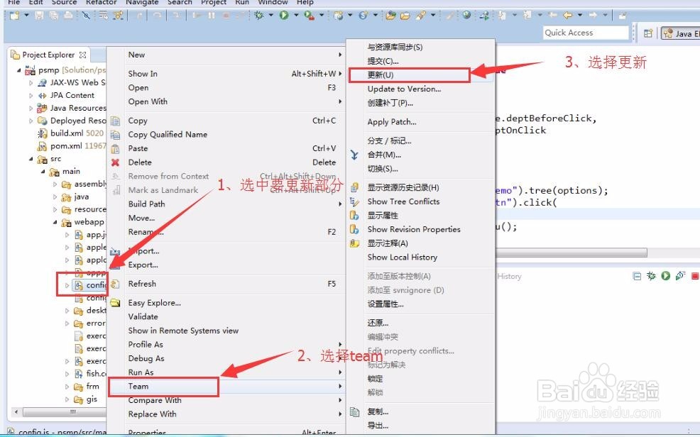Click the bottom panel green run icon
The image size is (700, 437).
click(x=666, y=276)
